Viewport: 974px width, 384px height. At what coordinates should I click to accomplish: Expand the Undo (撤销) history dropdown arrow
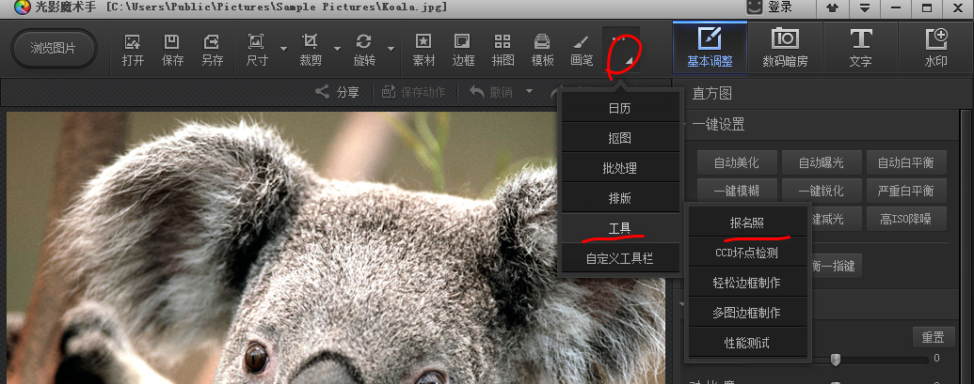[529, 92]
